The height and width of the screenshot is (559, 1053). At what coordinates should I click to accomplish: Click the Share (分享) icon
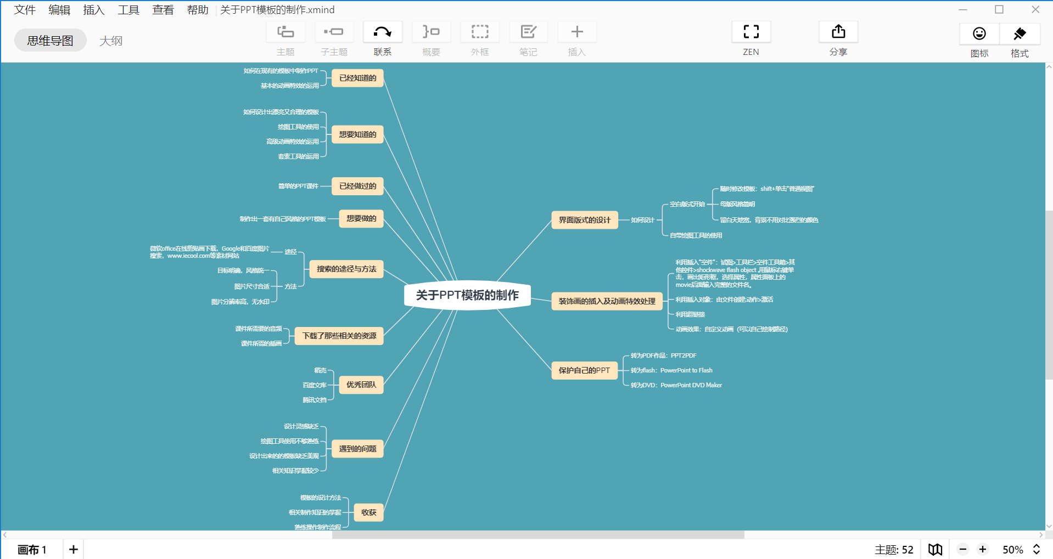pos(838,32)
